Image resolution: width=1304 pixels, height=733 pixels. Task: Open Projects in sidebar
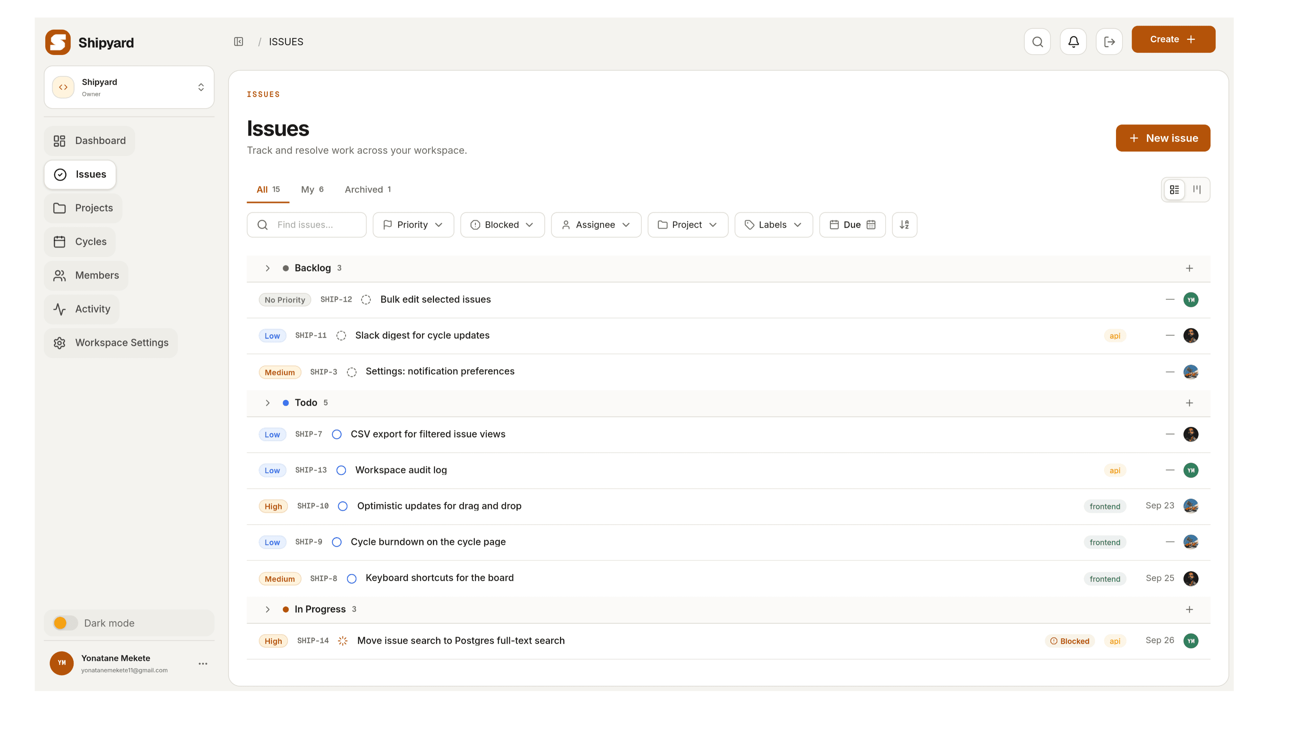coord(83,208)
